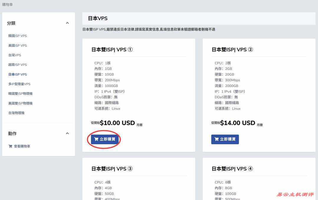Collapse the 動作 actions panel chevron
The height and width of the screenshot is (200, 318).
(x=67, y=133)
